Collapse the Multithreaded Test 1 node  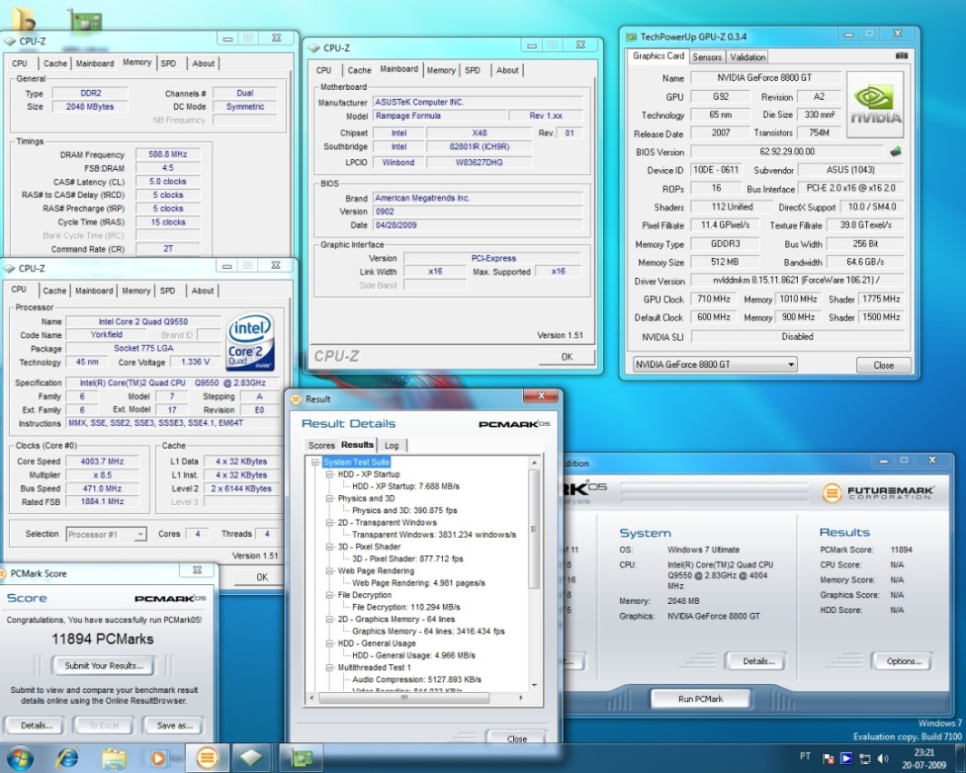[x=330, y=667]
